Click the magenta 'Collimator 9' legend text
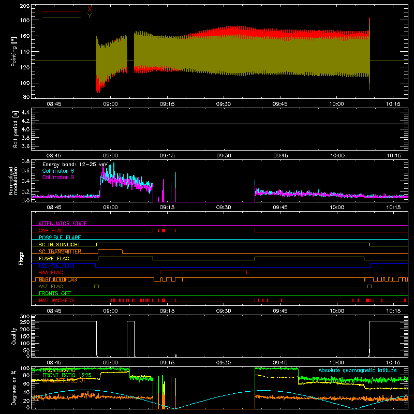Screen dimensions: 414x414 pyautogui.click(x=58, y=177)
